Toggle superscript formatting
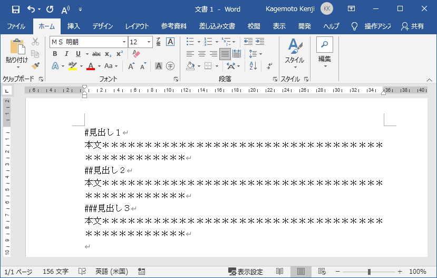This screenshot has height=278, width=437. click(x=120, y=54)
